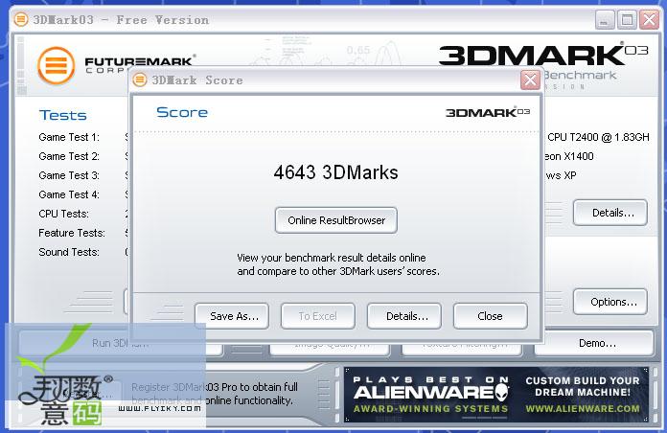The width and height of the screenshot is (667, 433).
Task: Open system Details... in the main window
Action: pyautogui.click(x=610, y=213)
